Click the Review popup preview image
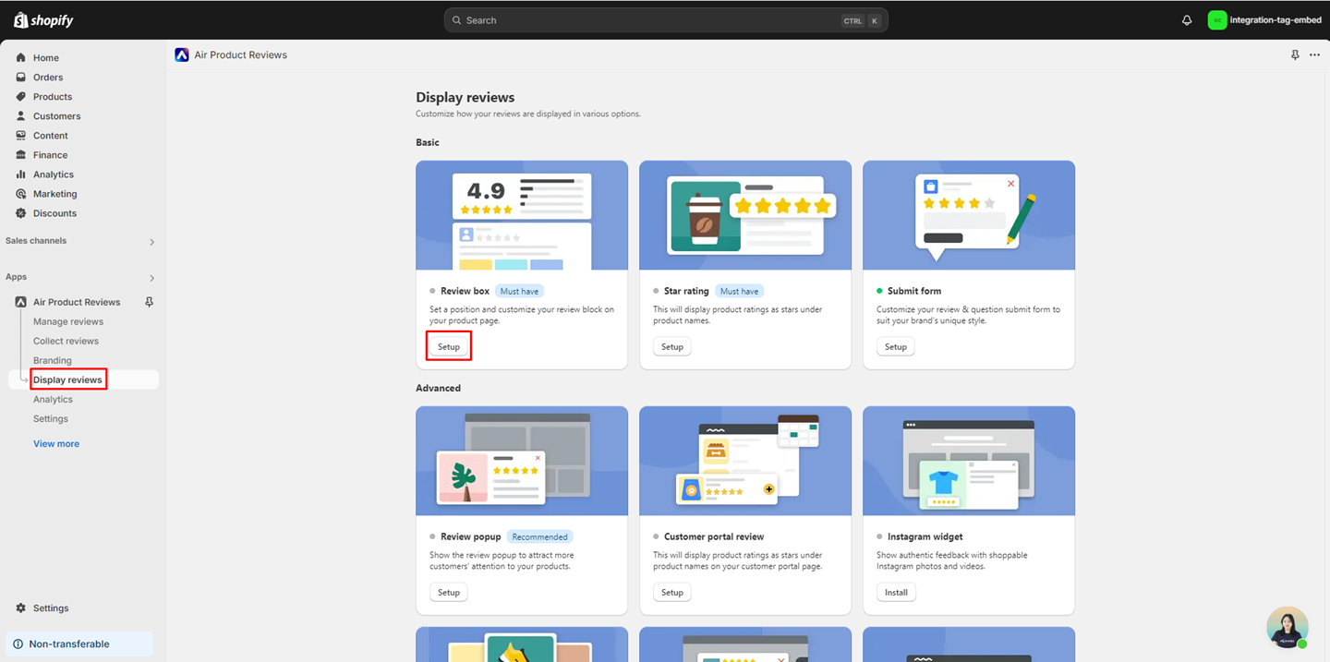 coord(522,461)
